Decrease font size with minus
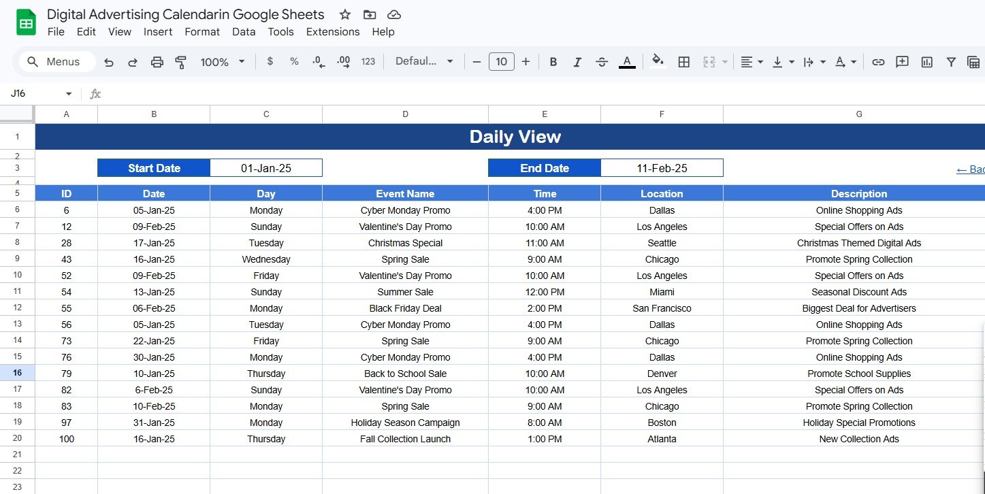The height and width of the screenshot is (494, 985). (477, 61)
